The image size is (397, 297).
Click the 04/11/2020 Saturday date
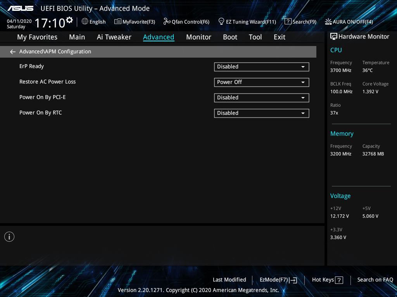pyautogui.click(x=19, y=24)
